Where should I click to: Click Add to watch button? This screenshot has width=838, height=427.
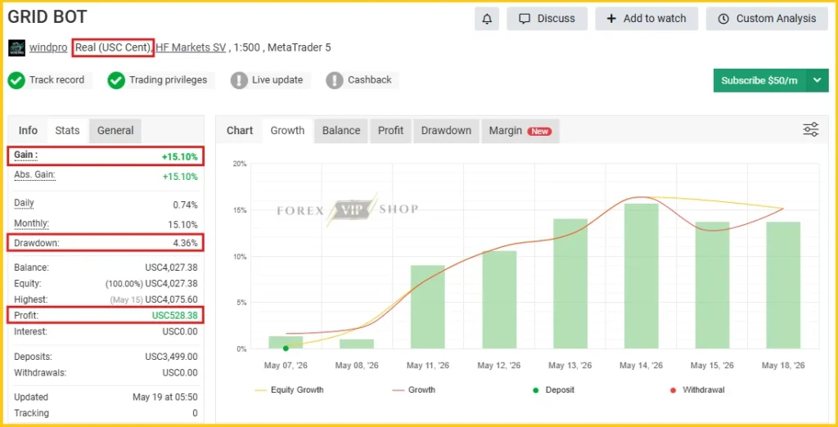point(647,19)
